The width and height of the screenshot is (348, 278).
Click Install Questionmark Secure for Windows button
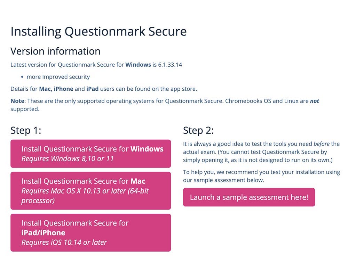coord(90,154)
